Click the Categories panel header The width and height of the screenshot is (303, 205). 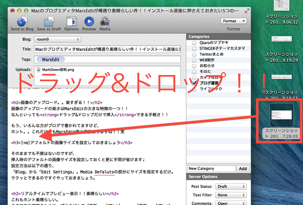(219, 36)
